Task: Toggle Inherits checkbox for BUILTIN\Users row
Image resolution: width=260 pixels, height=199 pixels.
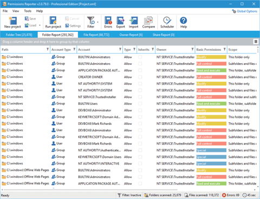Action: [x=140, y=104]
